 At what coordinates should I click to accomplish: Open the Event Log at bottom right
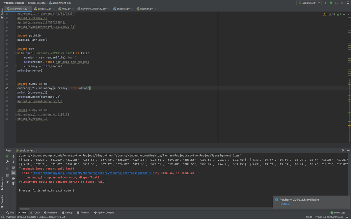click(337, 213)
